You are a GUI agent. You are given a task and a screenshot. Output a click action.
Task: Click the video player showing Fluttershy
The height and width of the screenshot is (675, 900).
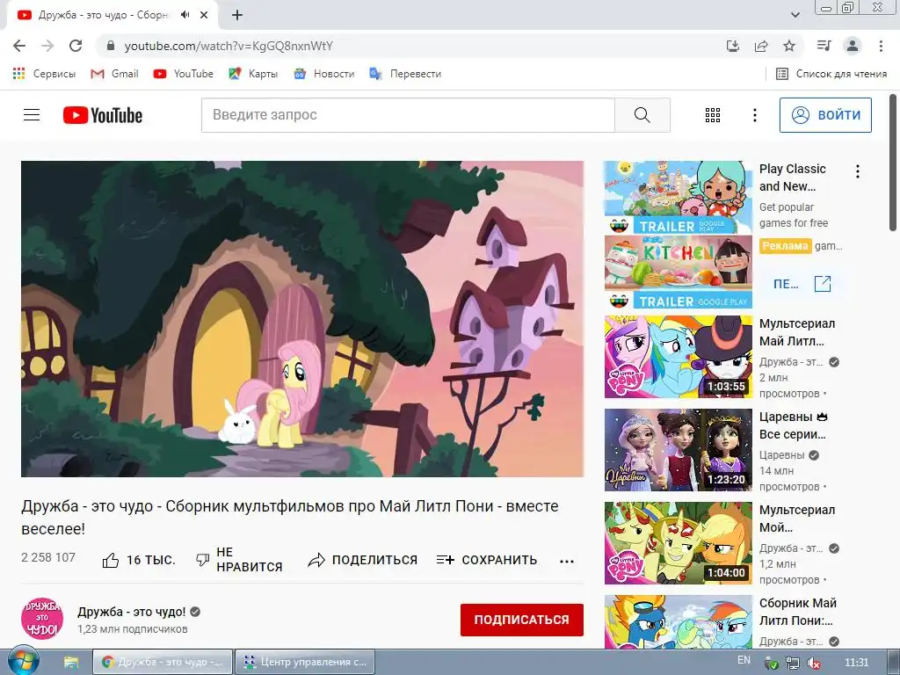(302, 318)
